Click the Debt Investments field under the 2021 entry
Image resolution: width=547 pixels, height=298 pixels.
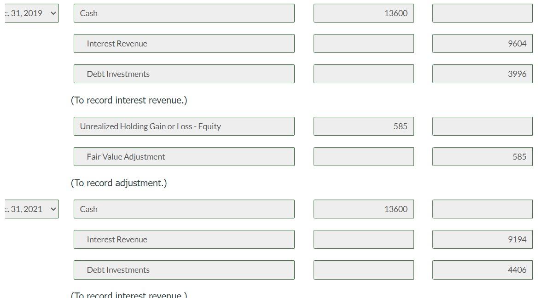(184, 270)
